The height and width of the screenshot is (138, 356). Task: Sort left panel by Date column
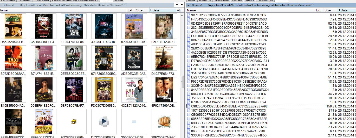[x=163, y=10]
